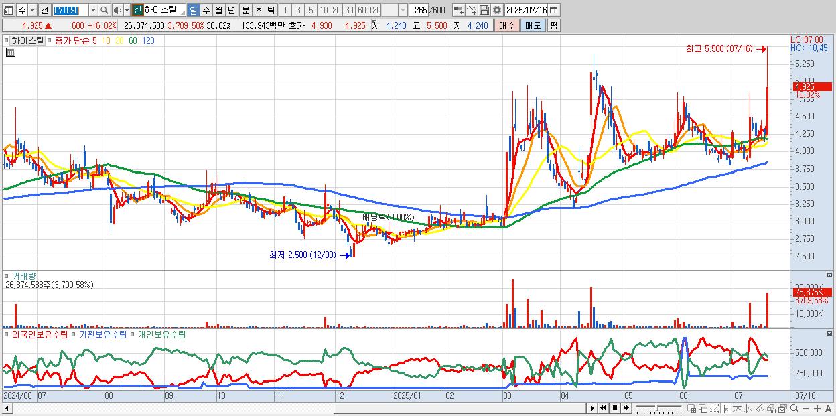This screenshot has height=416, width=836.
Task: Click the '외국인보유수량' indicator label
Action: [40, 334]
